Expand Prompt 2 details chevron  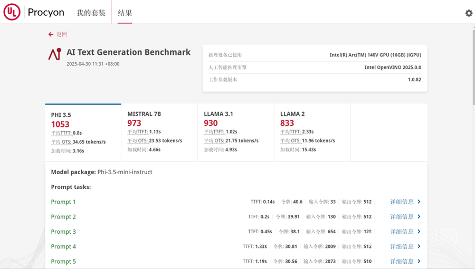point(419,216)
